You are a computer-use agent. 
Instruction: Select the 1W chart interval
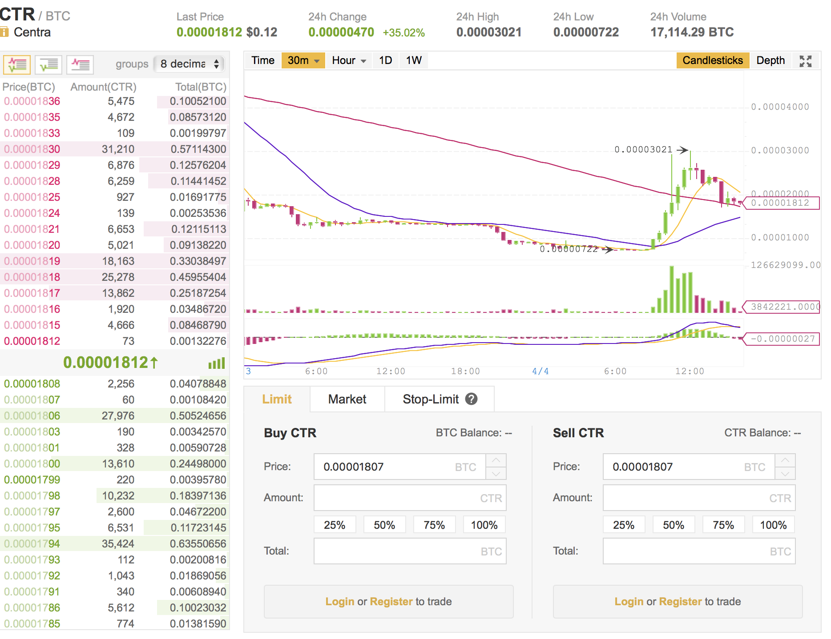pyautogui.click(x=414, y=60)
